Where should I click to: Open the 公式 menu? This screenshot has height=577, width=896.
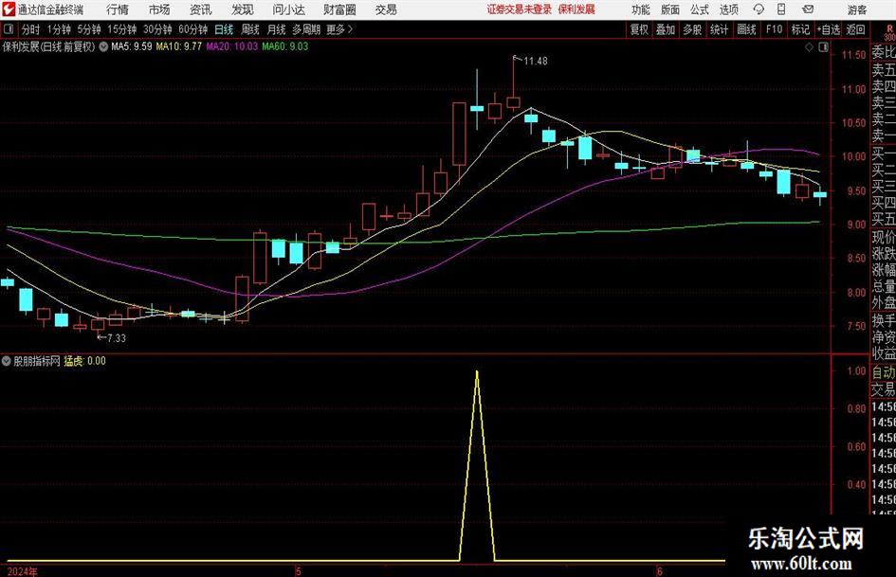coord(700,9)
